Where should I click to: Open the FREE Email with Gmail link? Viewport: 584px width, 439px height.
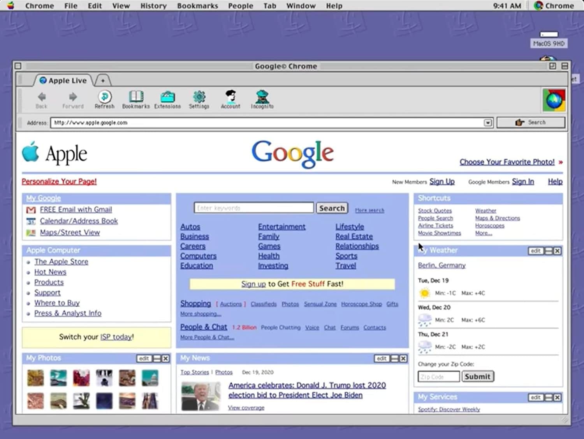76,209
